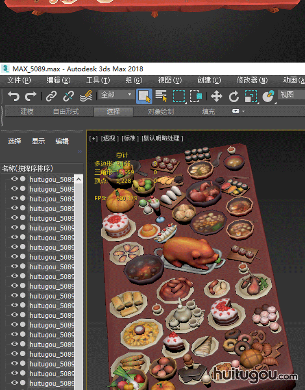Open the 编辑(E) menu

tap(58, 80)
